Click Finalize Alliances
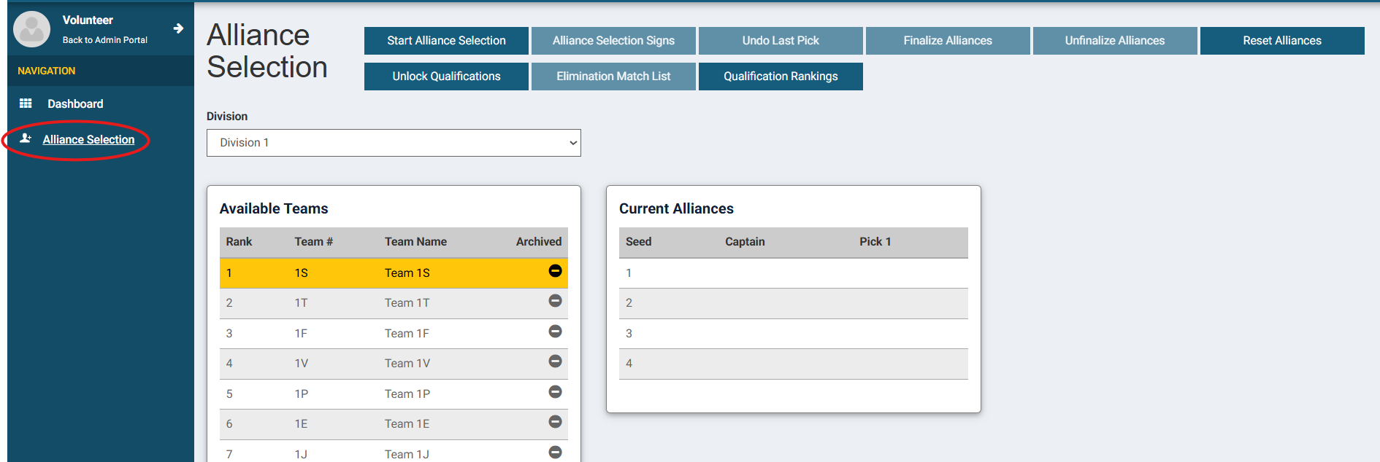This screenshot has width=1380, height=462. (948, 41)
